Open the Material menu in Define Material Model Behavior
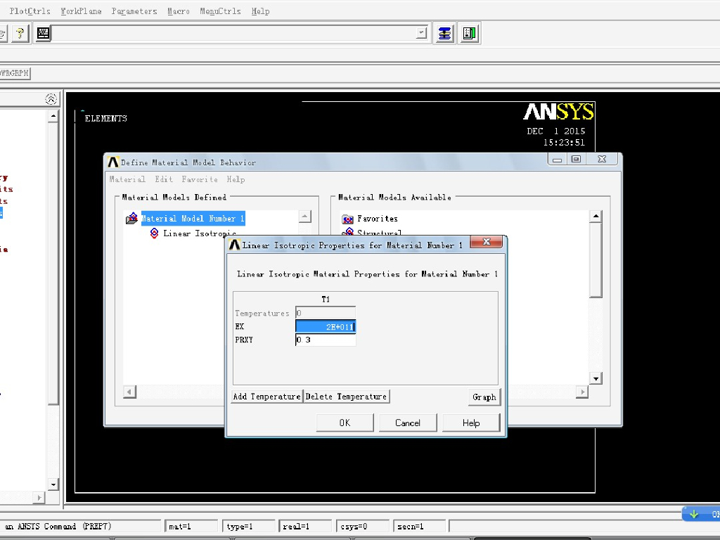Screen dimensions: 720x540 (x=127, y=179)
